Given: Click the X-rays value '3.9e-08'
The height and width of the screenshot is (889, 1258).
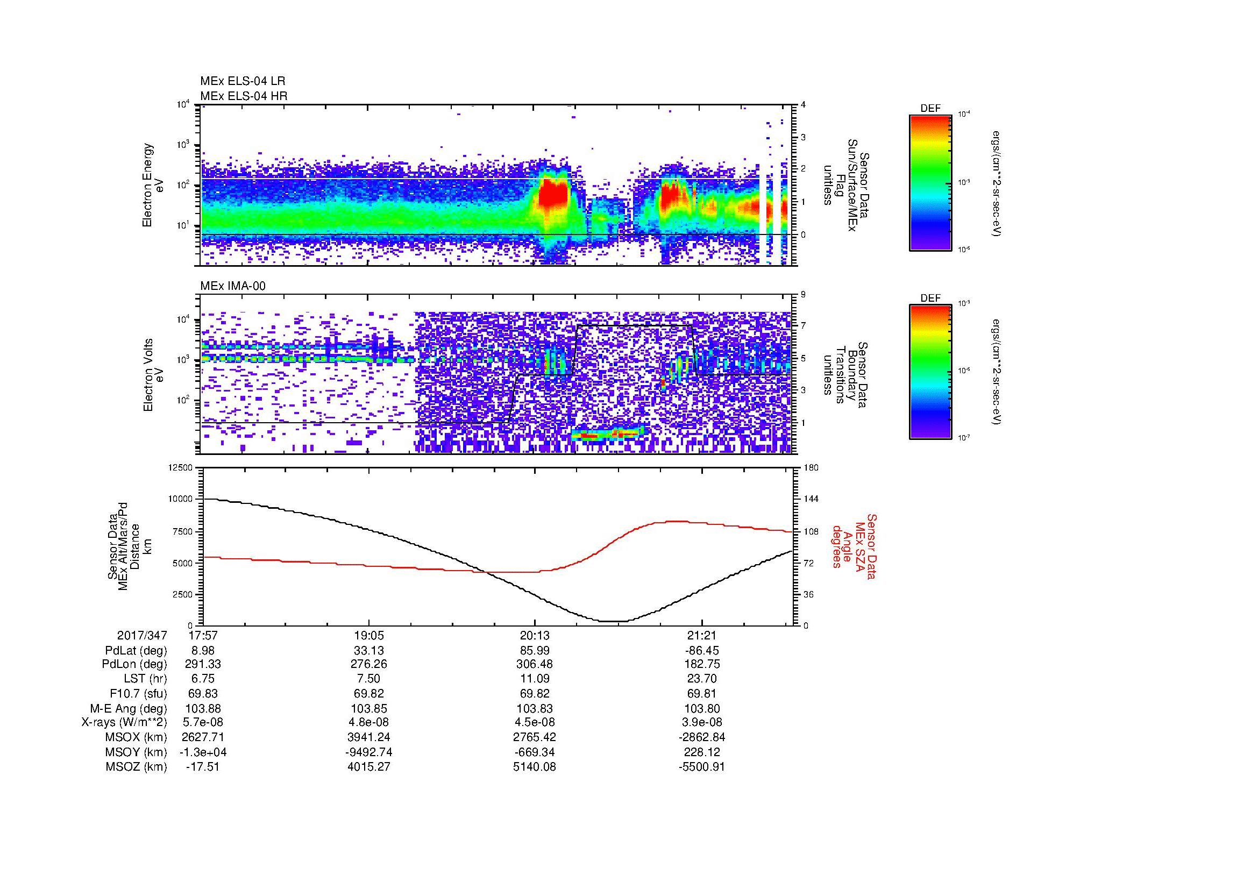Looking at the screenshot, I should [x=701, y=722].
